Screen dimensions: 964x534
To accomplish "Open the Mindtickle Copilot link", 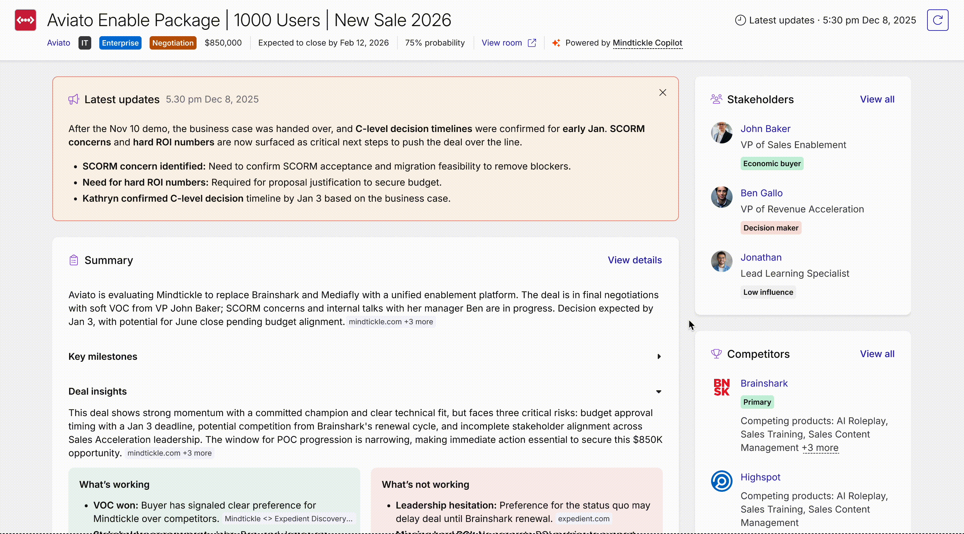I will (647, 43).
